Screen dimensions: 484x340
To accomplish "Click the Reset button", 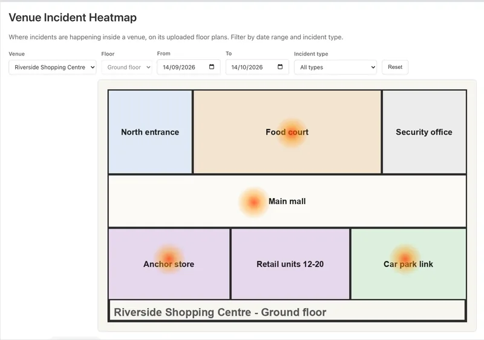I will point(395,67).
